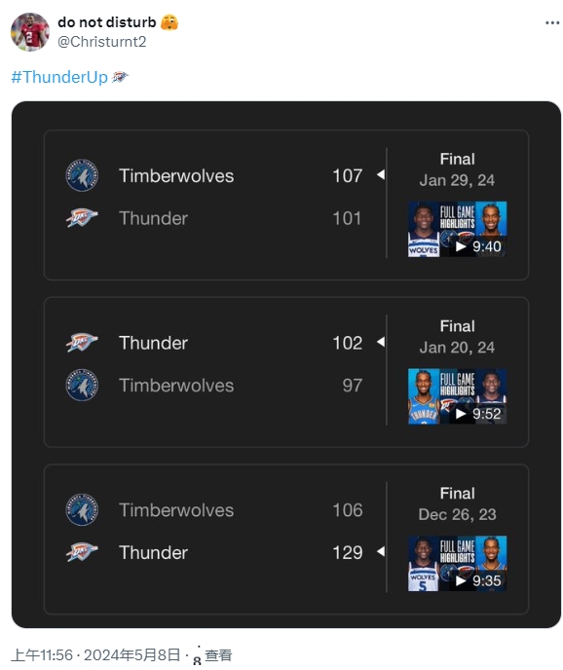The width and height of the screenshot is (563, 670).
Task: Open the three-dot more options menu
Action: 552,22
